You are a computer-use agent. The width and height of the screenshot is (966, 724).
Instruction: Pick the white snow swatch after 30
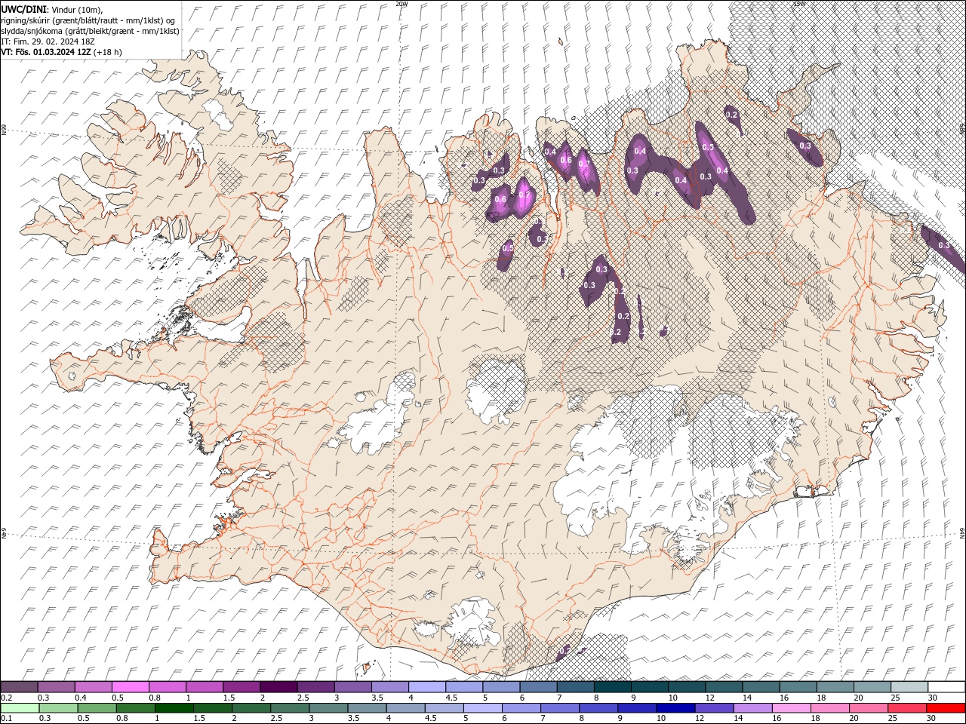click(946, 687)
